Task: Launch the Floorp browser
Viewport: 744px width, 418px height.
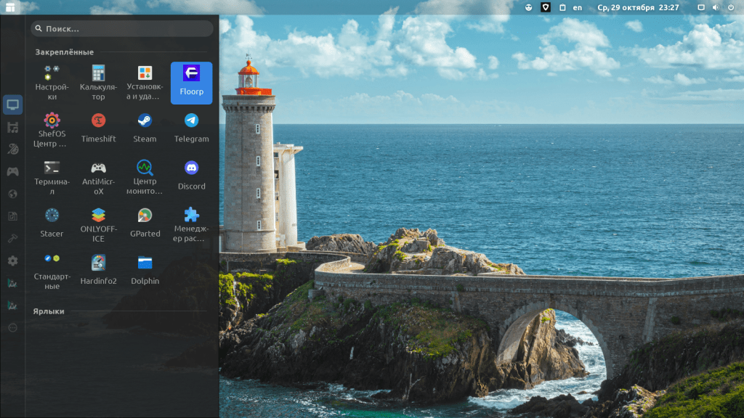Action: tap(191, 82)
